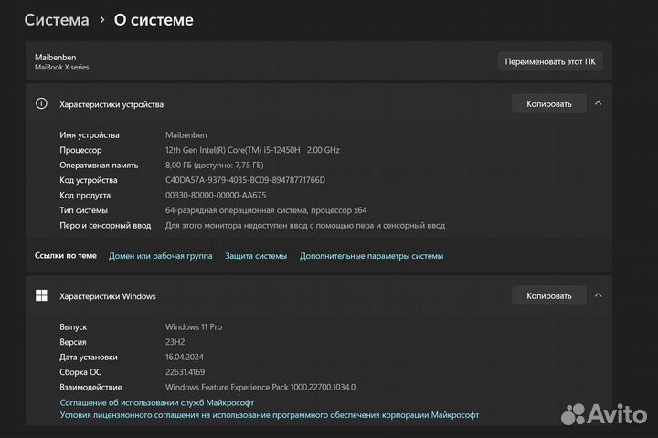Select the Код продукта label

pyautogui.click(x=85, y=196)
